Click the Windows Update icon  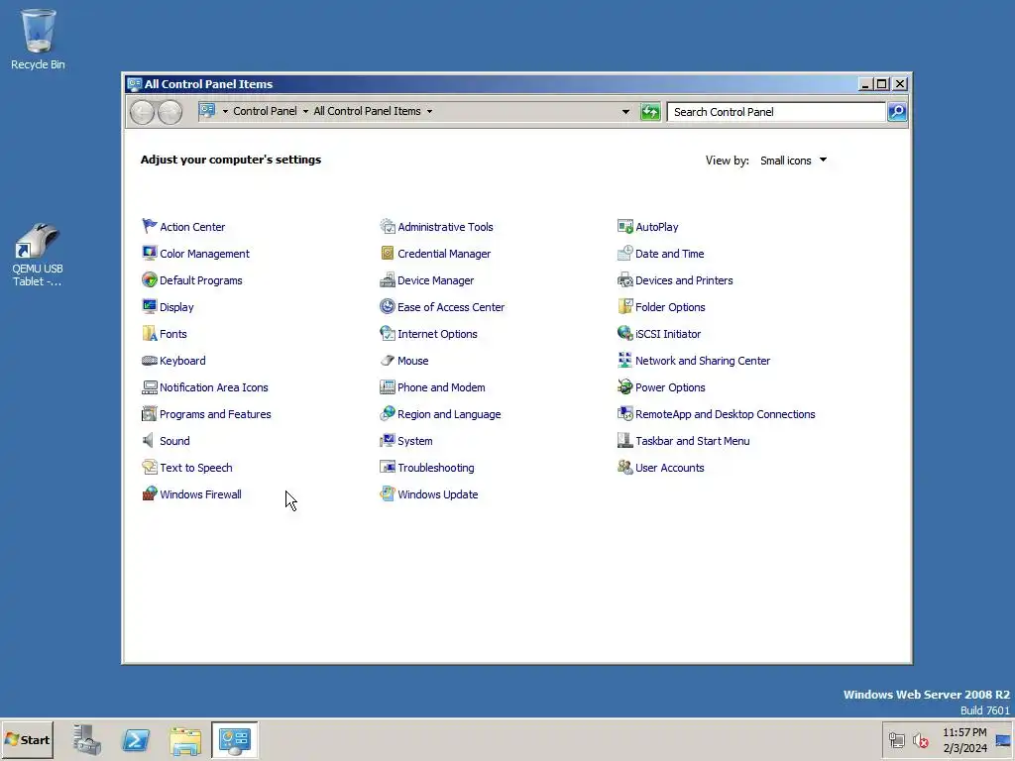388,493
